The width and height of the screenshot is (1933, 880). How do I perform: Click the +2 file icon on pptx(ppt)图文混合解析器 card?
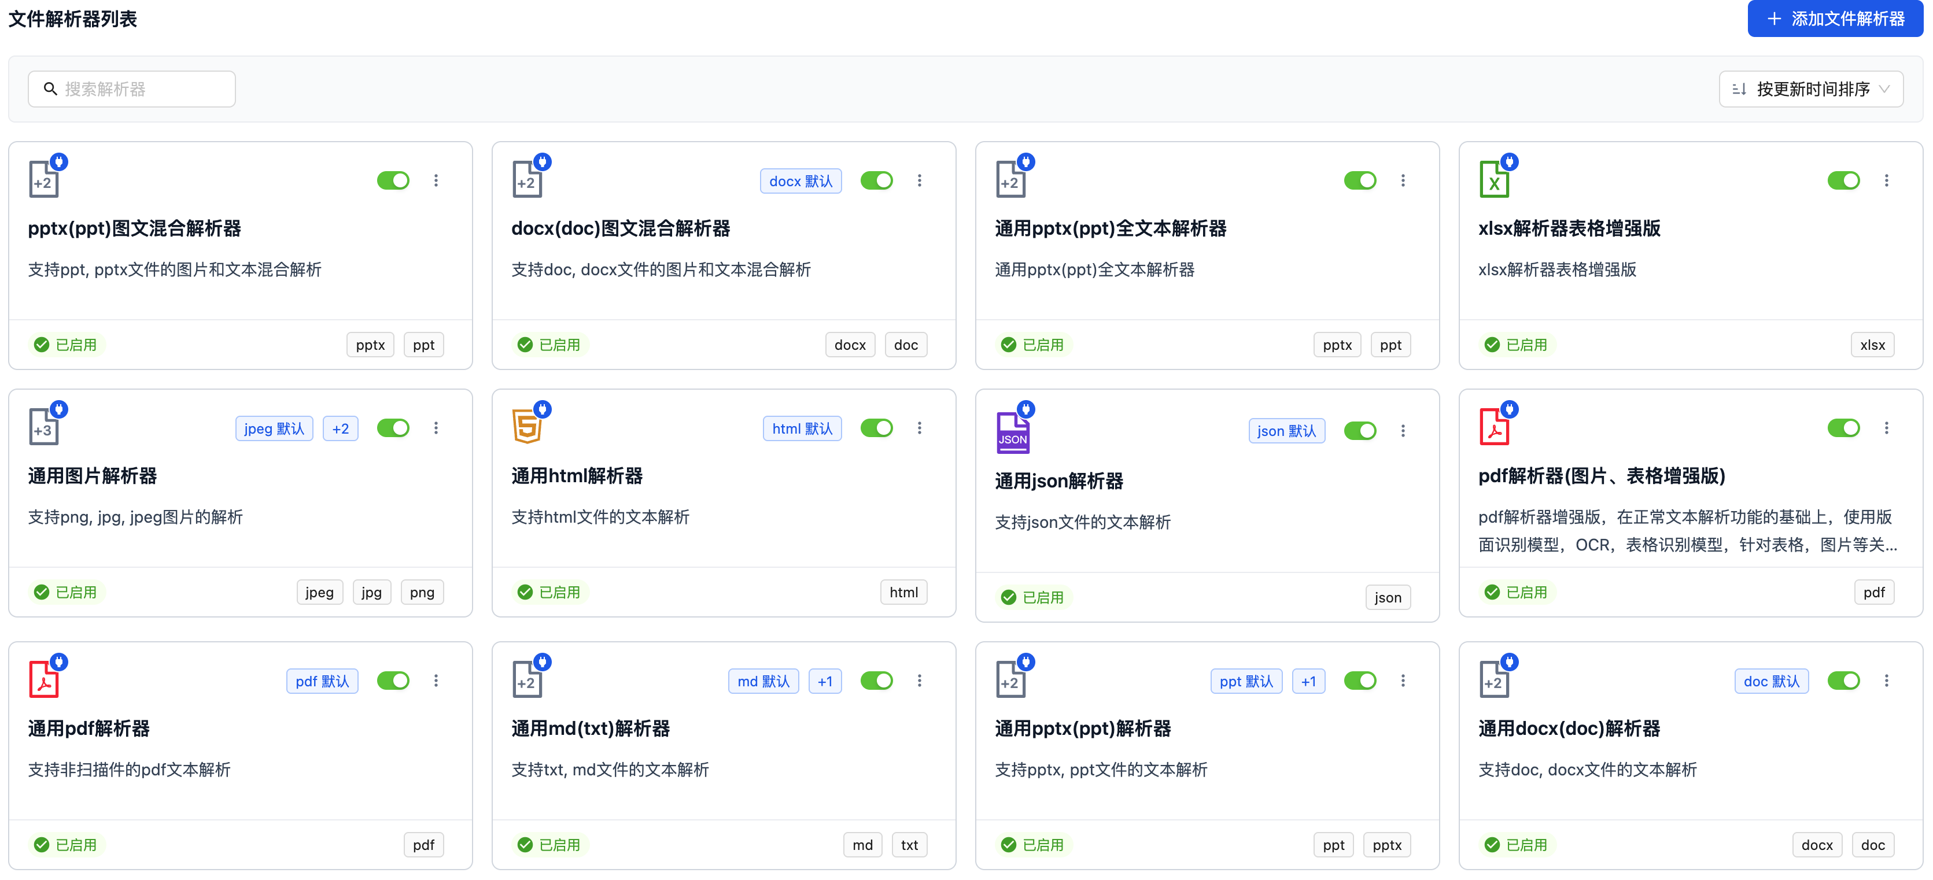tap(45, 178)
